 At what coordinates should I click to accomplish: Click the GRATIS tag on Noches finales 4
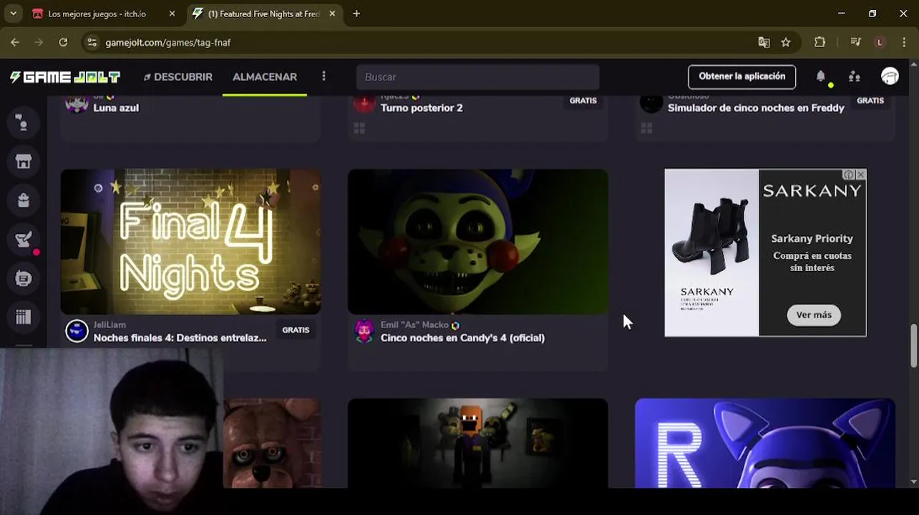tap(296, 330)
